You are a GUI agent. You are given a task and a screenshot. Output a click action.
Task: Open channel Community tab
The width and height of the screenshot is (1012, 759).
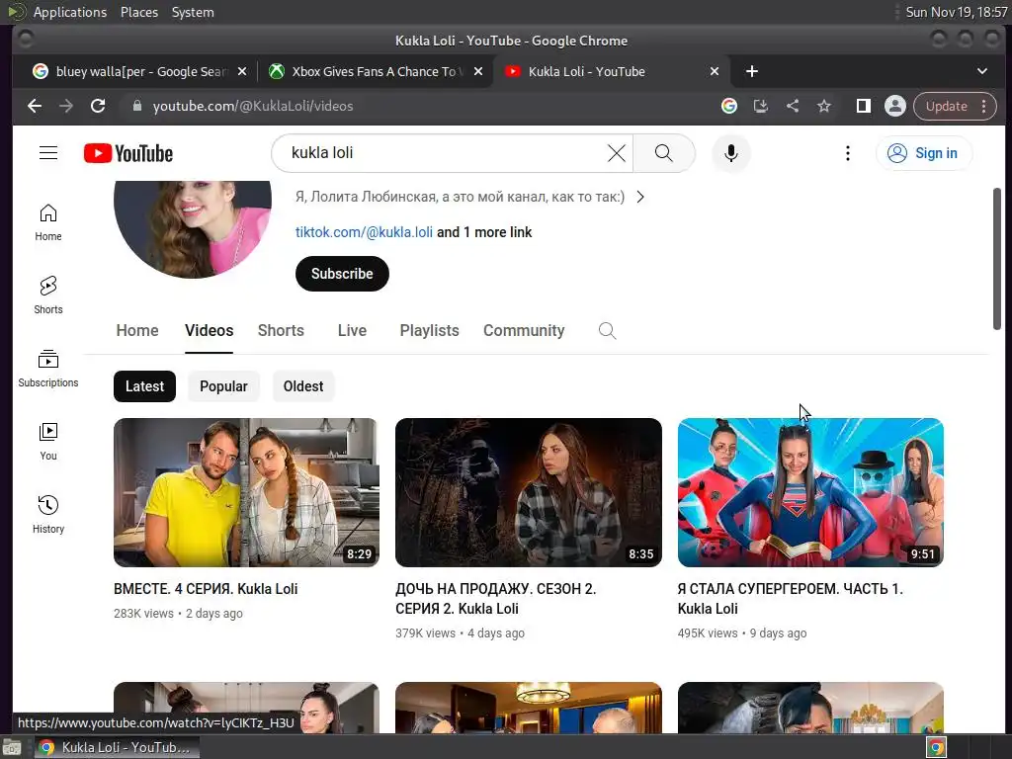524,330
